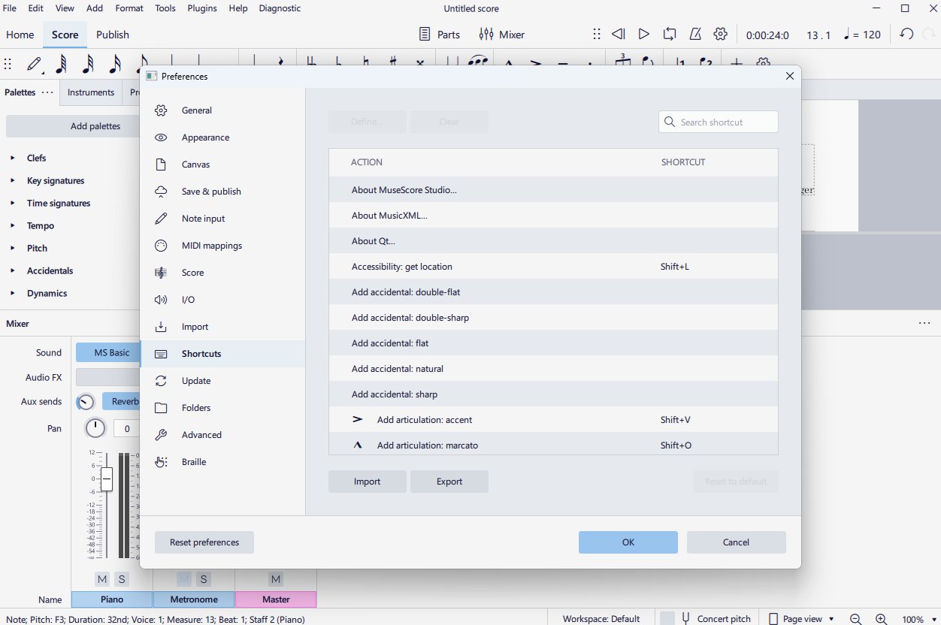Viewport: 941px width, 625px height.
Task: Open playback settings gear
Action: click(x=721, y=34)
